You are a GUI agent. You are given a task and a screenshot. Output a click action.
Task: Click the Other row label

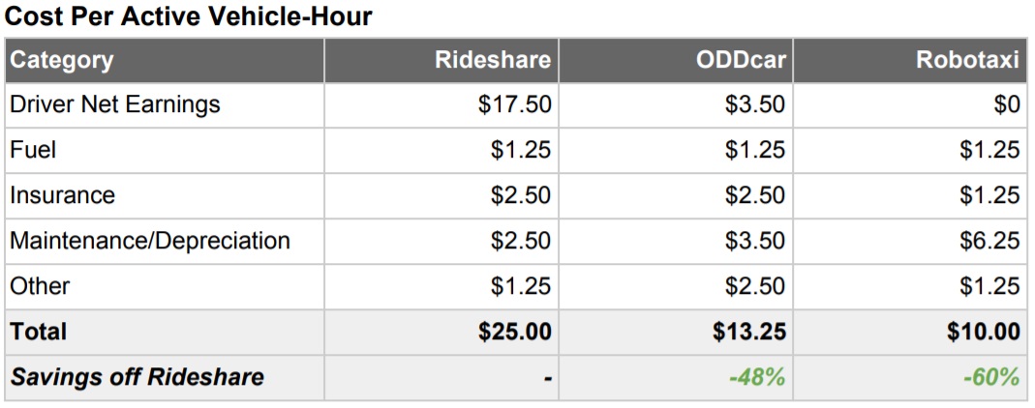click(40, 286)
